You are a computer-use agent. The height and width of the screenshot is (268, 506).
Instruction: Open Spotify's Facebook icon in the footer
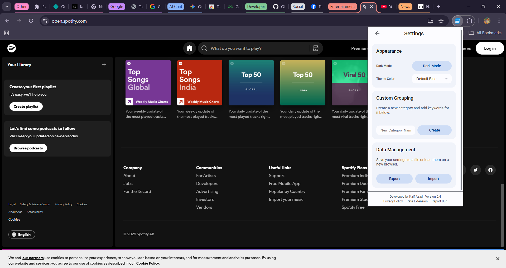pyautogui.click(x=490, y=170)
